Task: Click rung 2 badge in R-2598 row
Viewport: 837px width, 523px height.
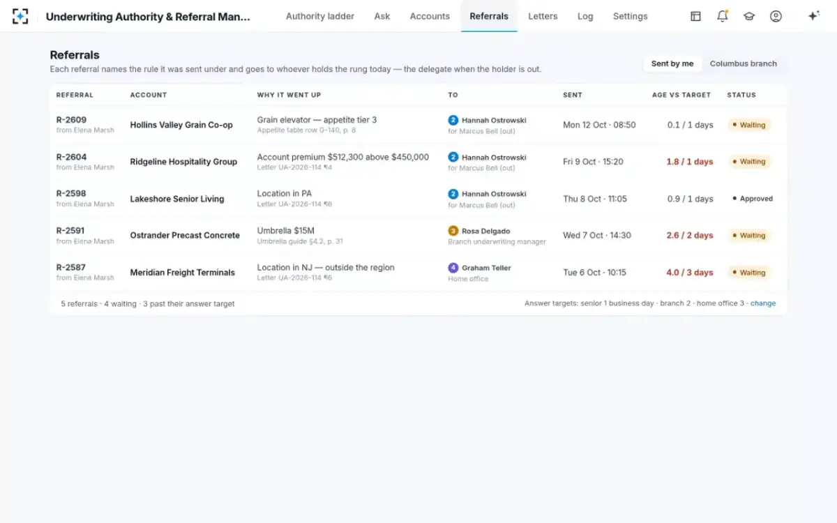Action: [x=453, y=194]
